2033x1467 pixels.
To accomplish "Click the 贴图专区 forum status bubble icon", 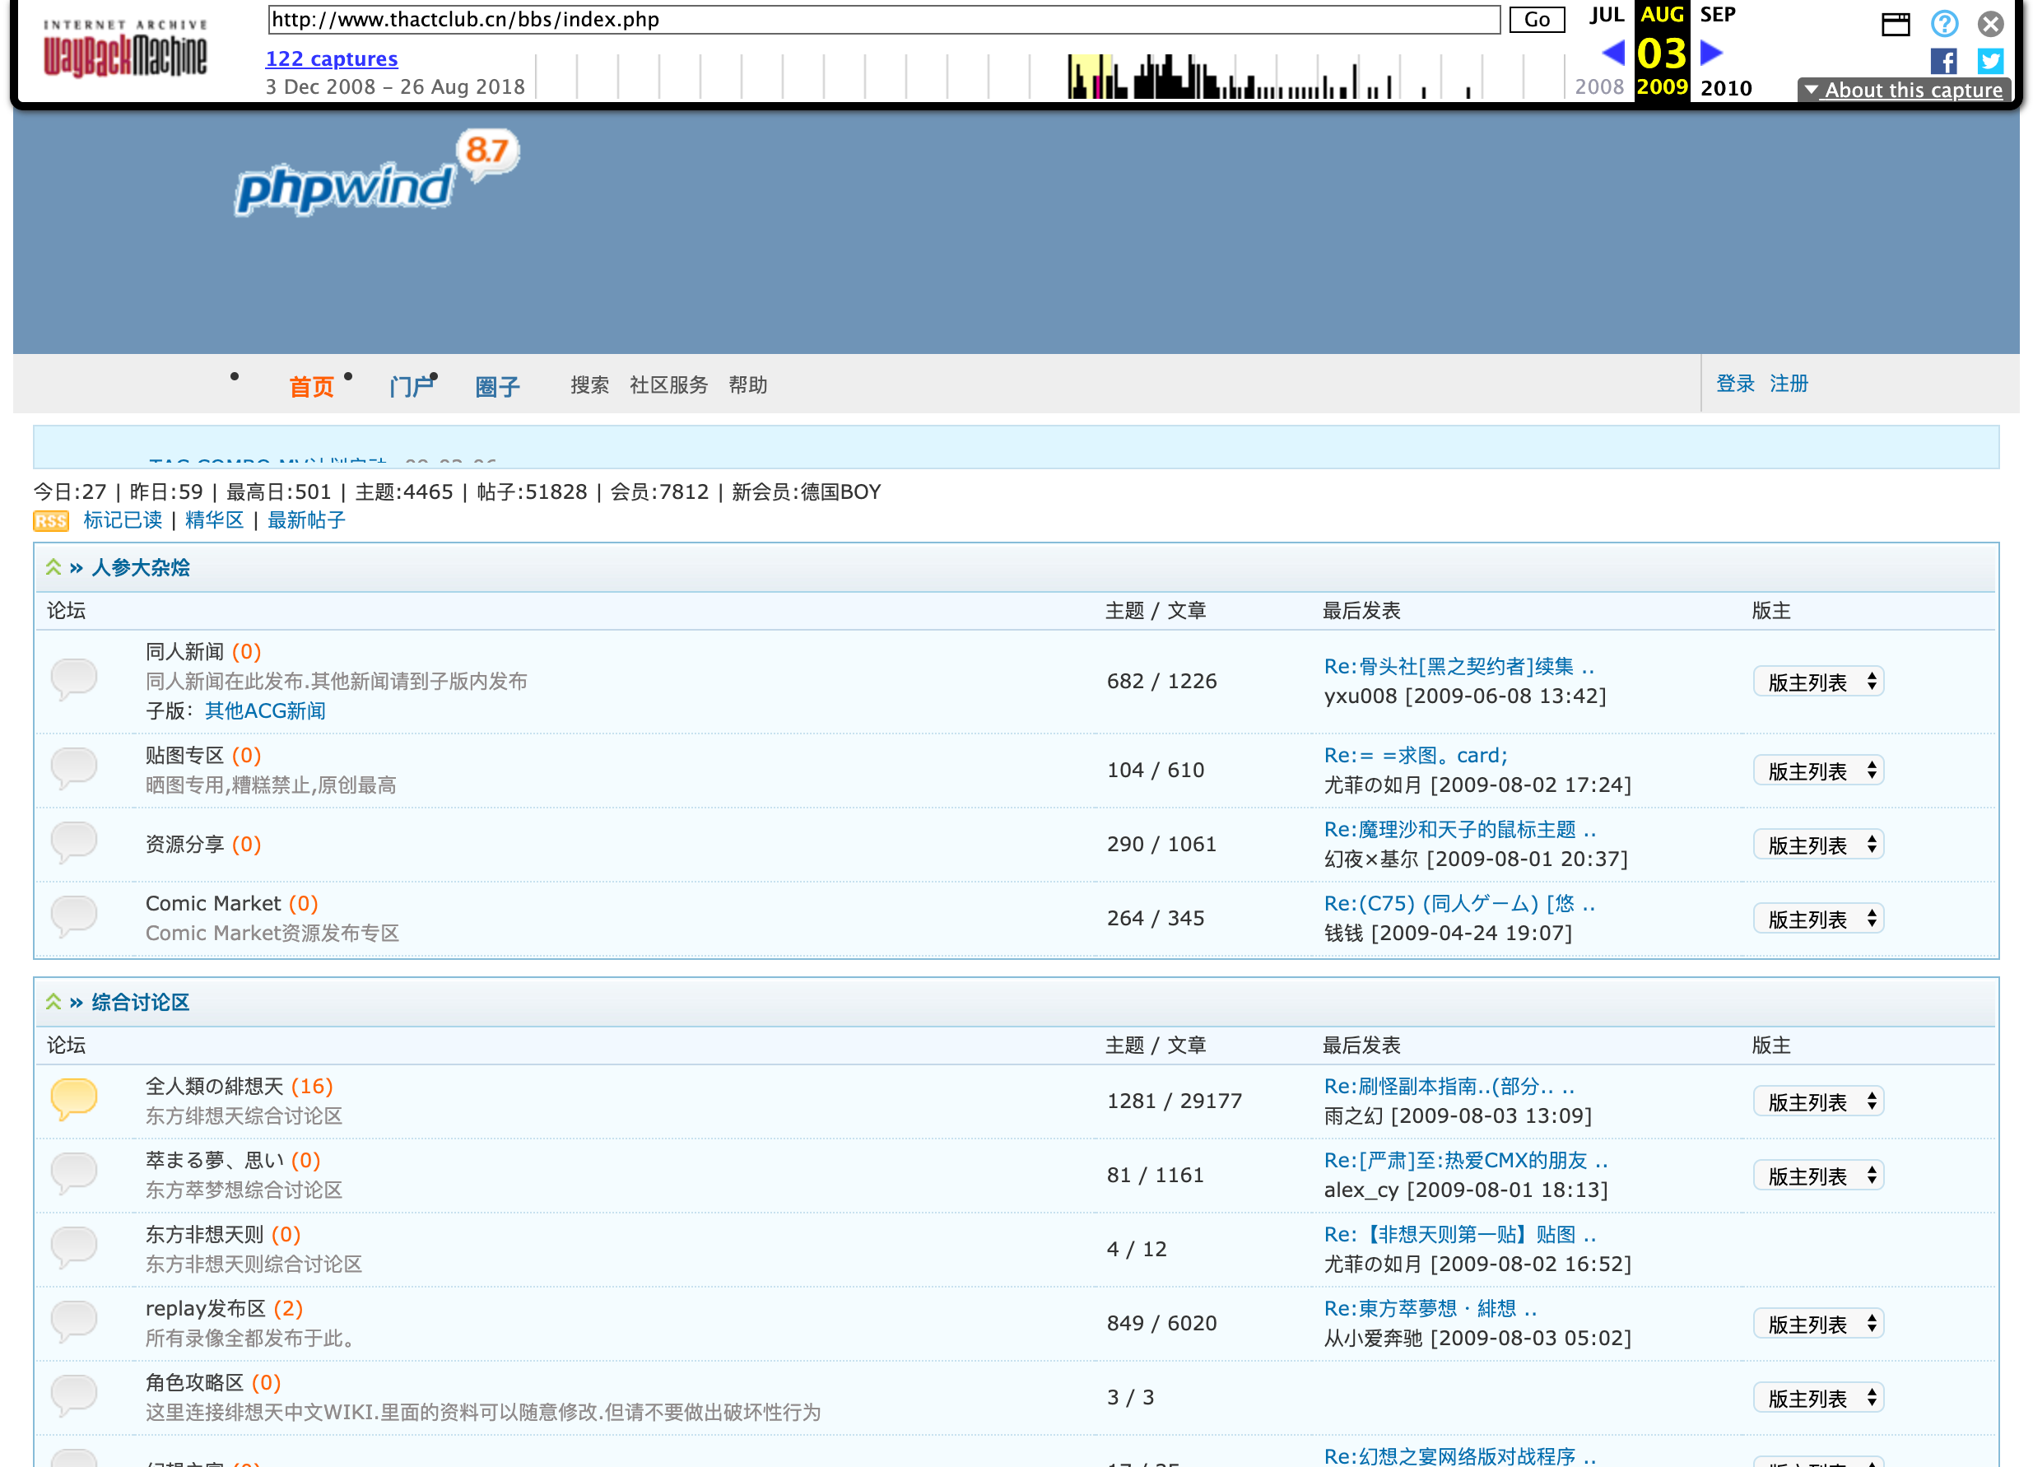I will coord(73,767).
